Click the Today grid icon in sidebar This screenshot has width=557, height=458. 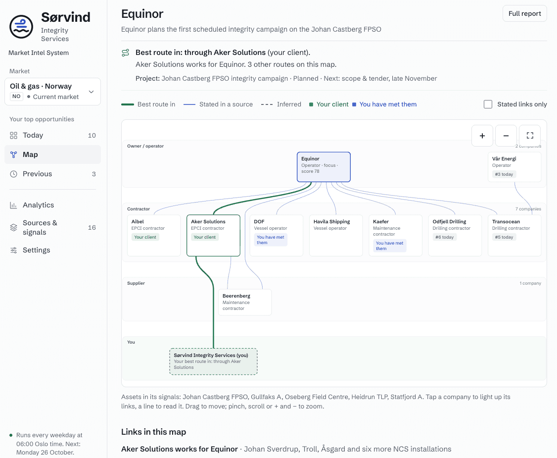[x=13, y=136]
